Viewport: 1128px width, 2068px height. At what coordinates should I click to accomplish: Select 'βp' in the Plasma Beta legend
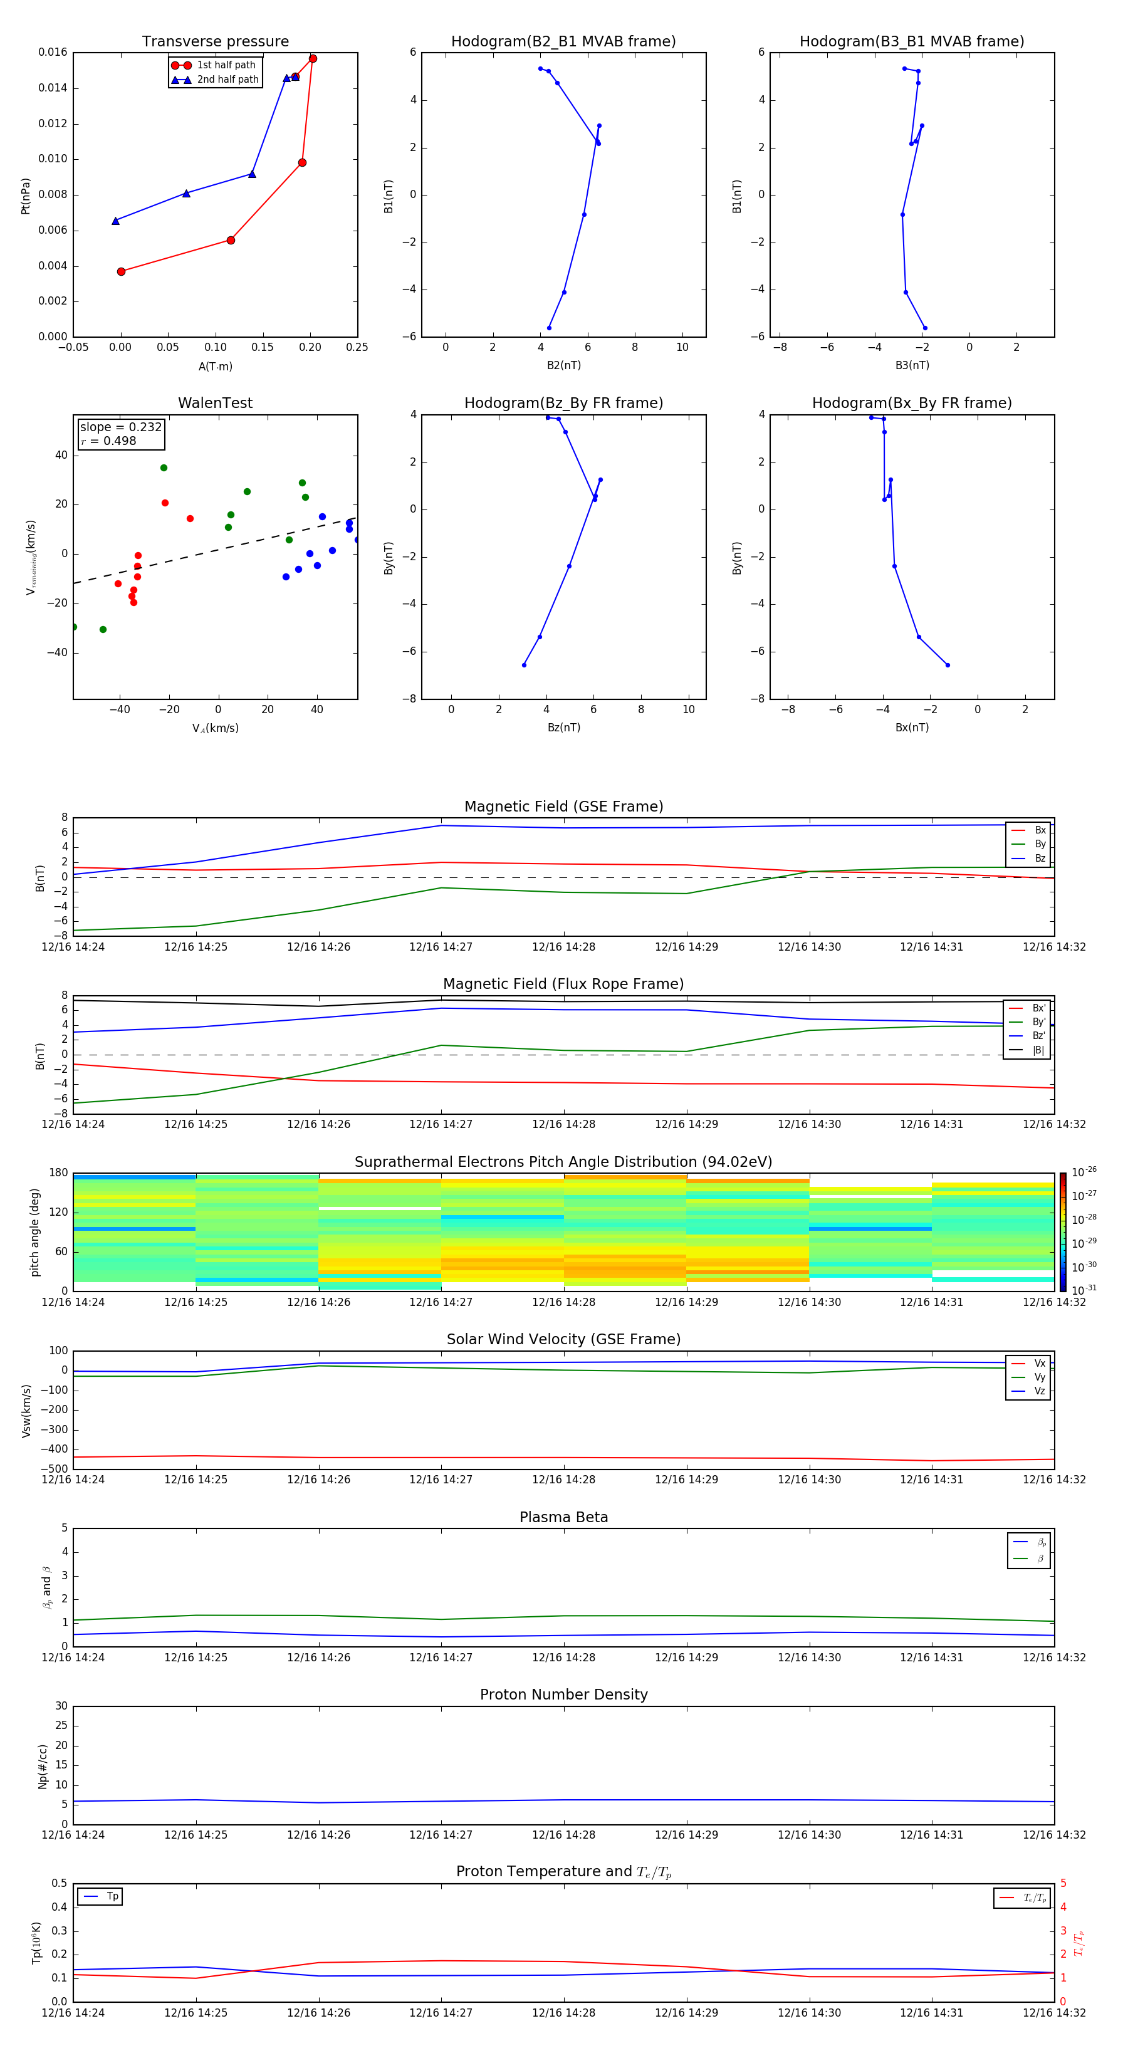pyautogui.click(x=1029, y=1542)
